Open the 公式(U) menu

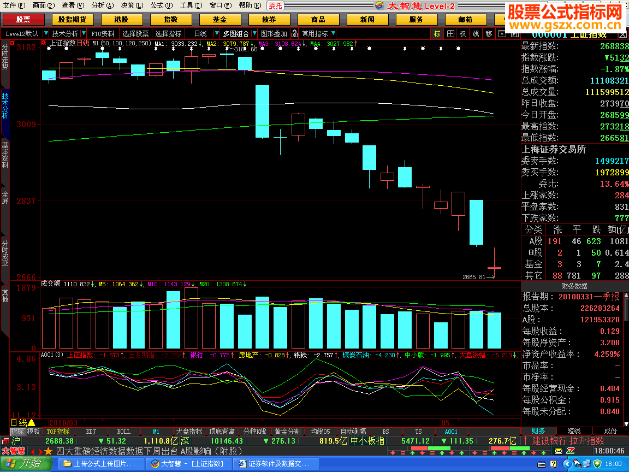pyautogui.click(x=161, y=5)
